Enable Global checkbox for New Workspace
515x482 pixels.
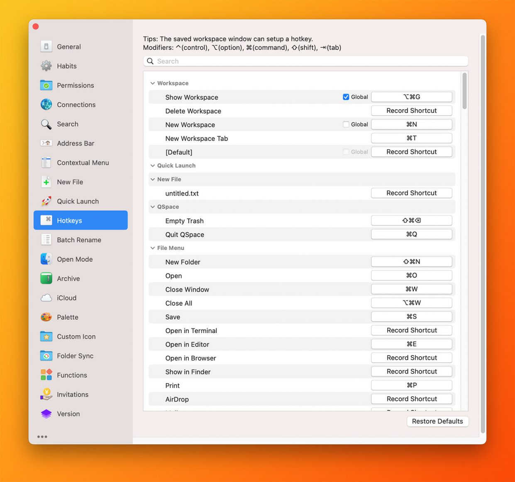(346, 124)
